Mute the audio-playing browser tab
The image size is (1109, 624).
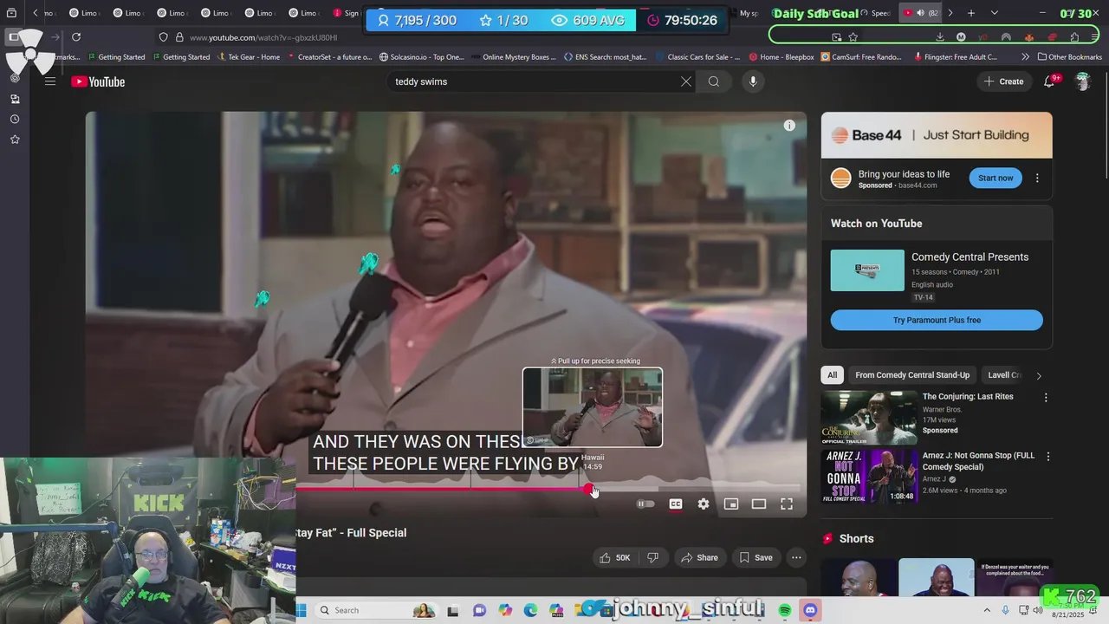[x=920, y=13]
